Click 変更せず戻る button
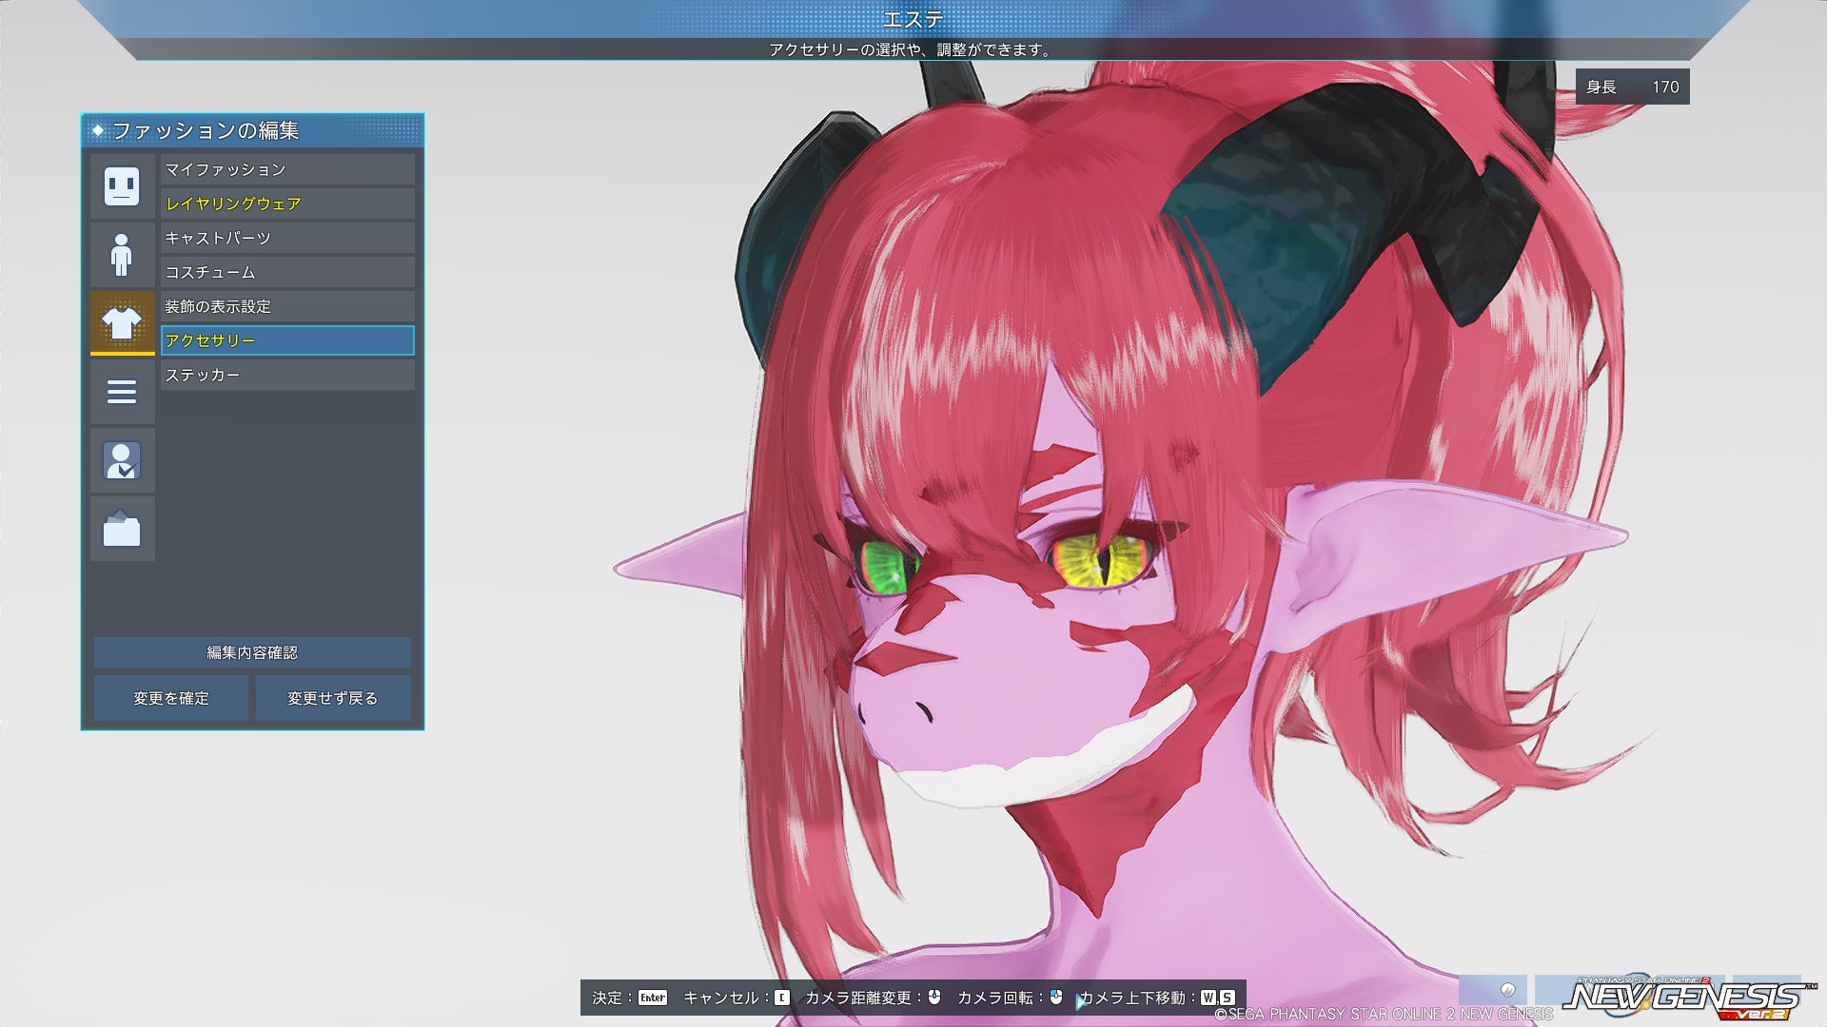 [x=333, y=698]
